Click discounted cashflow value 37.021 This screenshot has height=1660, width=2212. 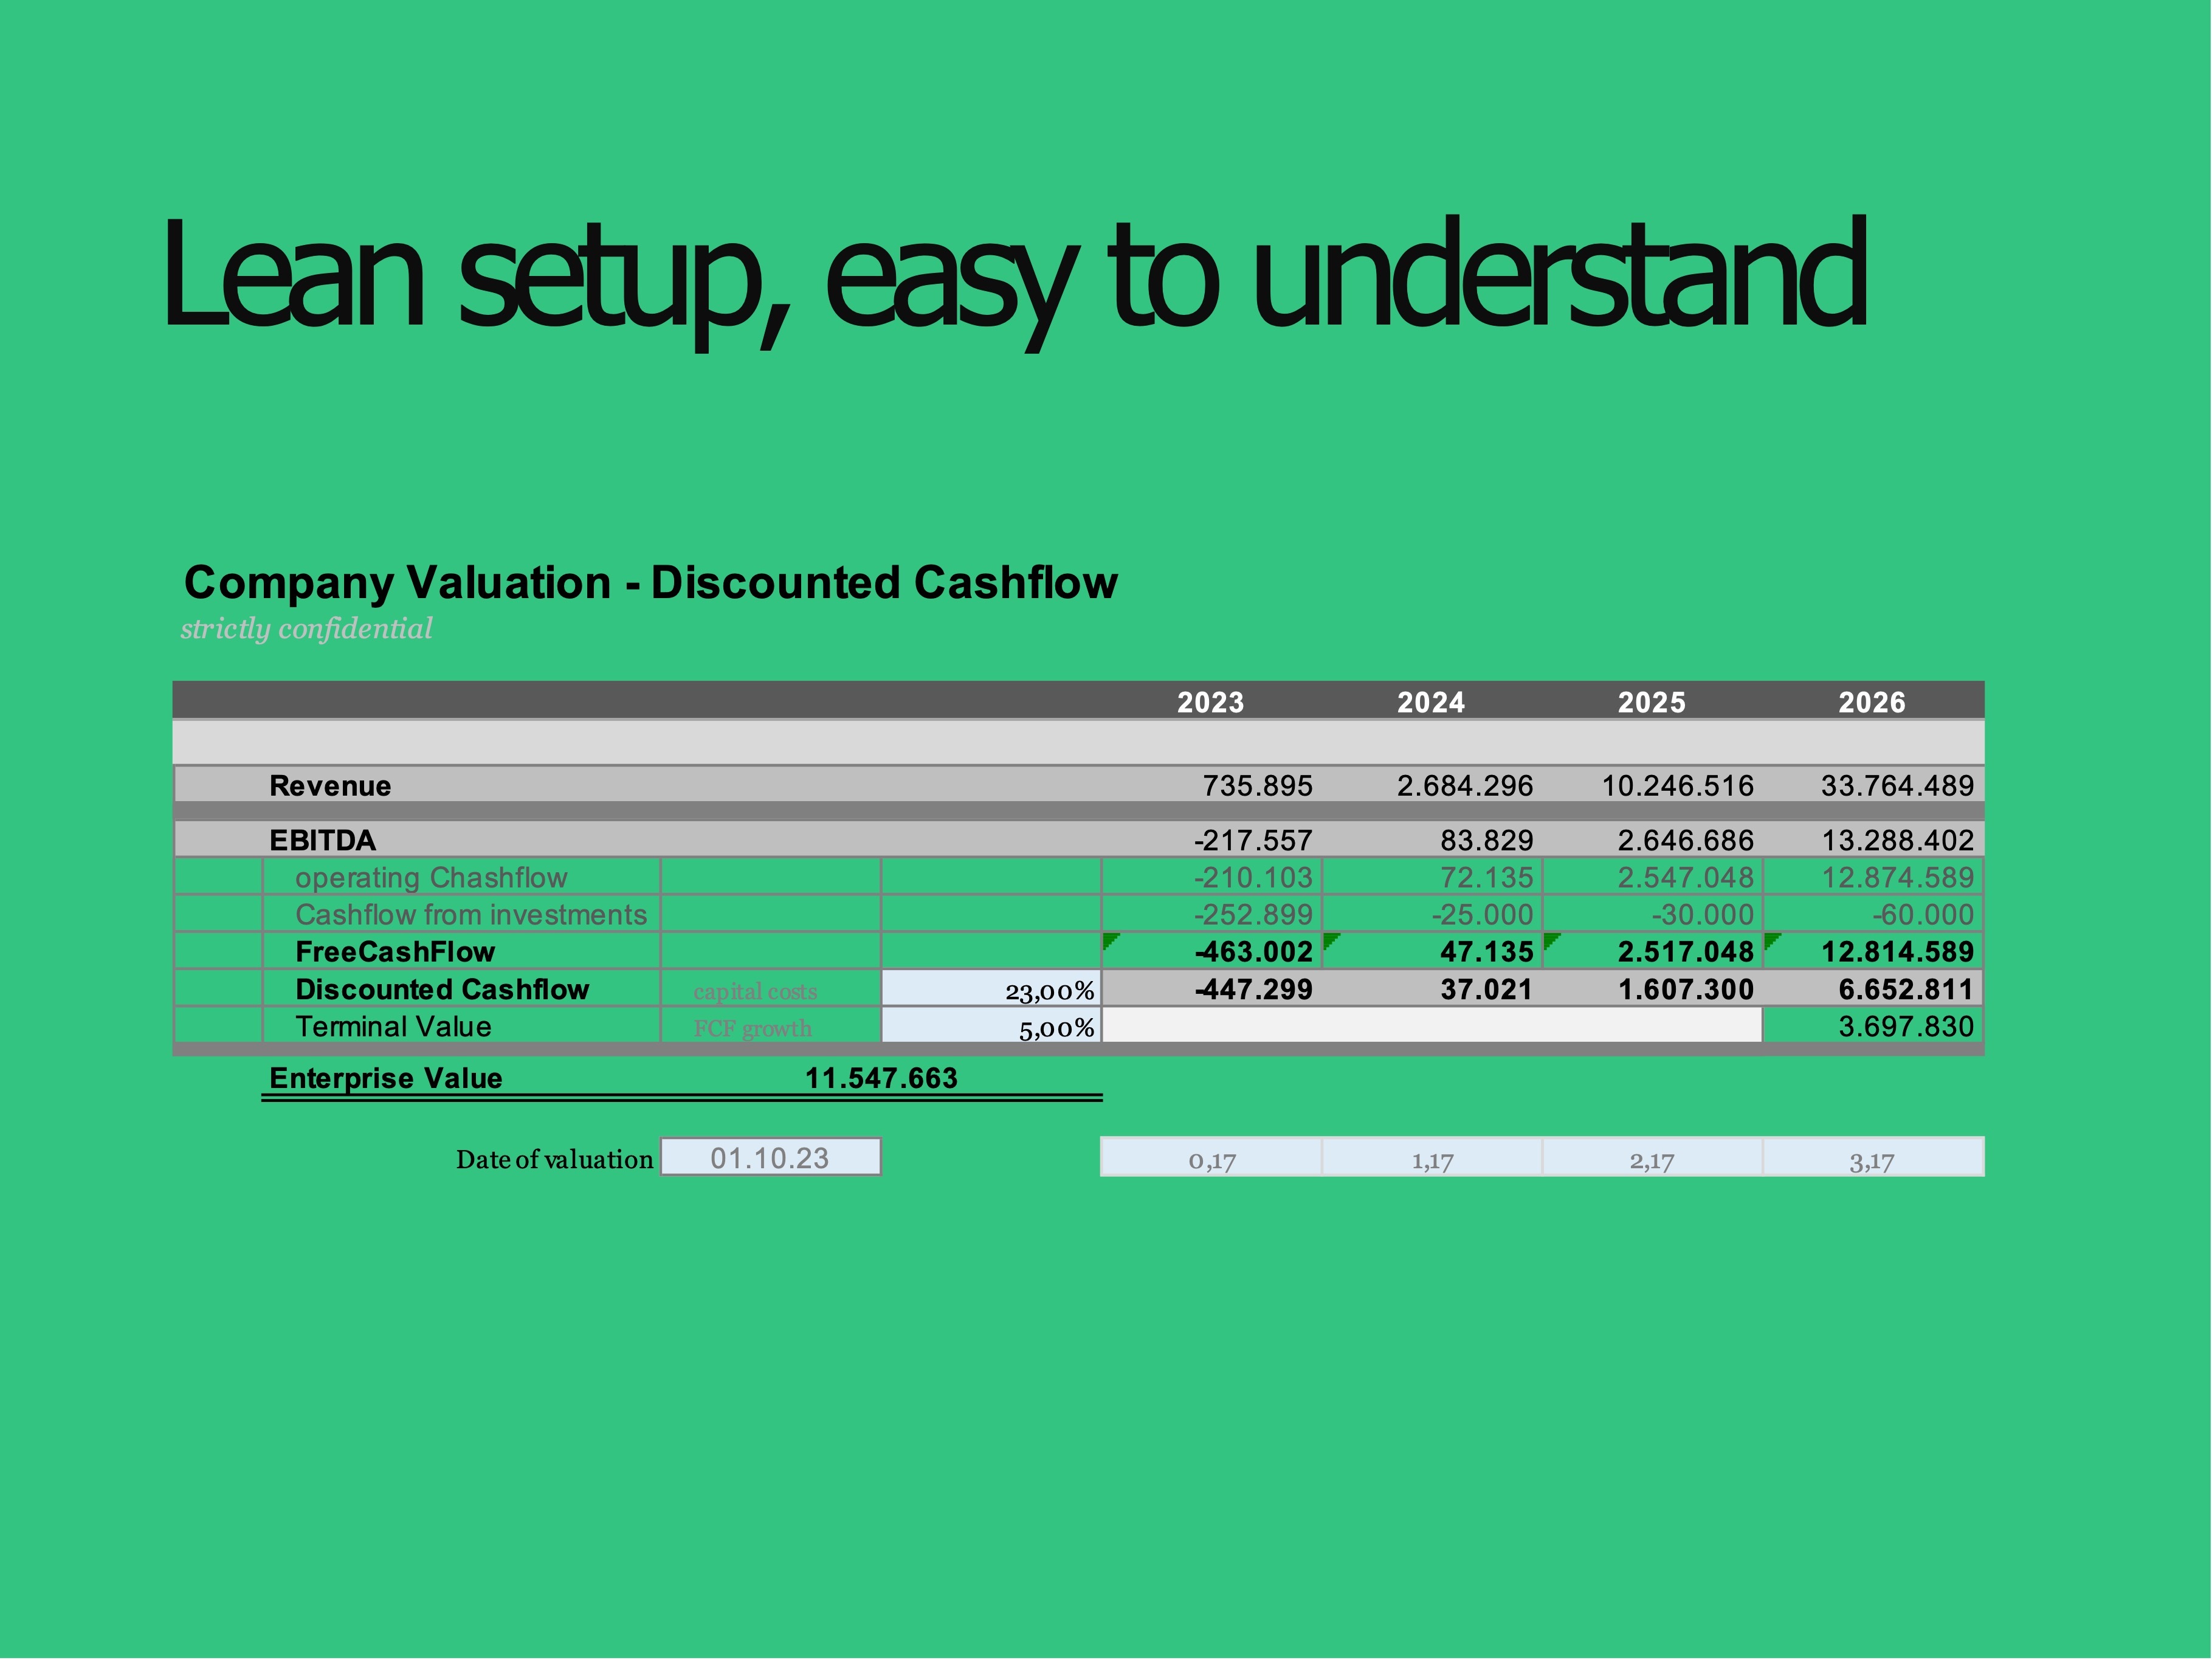(1487, 990)
